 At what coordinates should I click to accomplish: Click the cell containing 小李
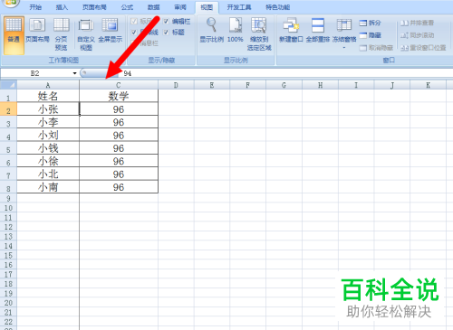coord(48,122)
